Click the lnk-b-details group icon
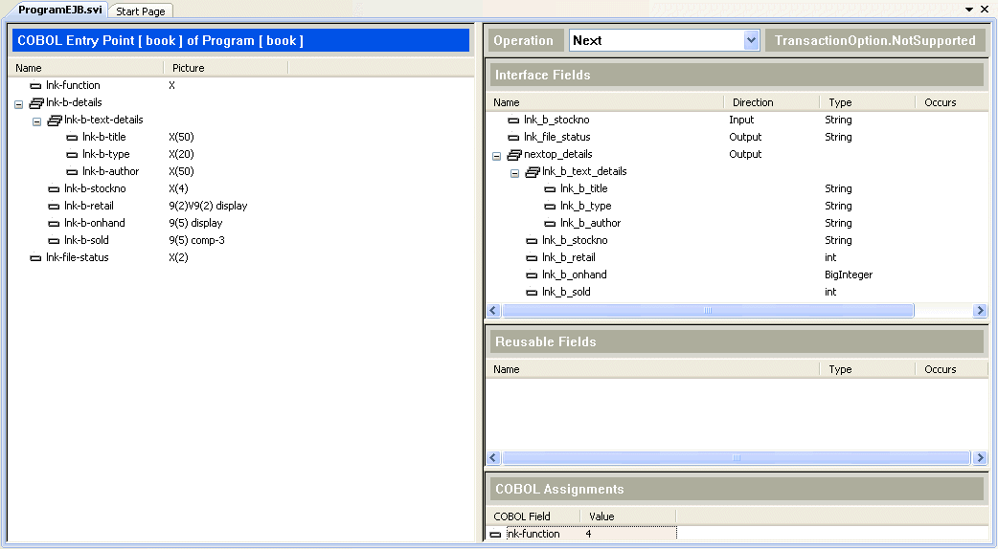998x549 pixels. coord(36,103)
